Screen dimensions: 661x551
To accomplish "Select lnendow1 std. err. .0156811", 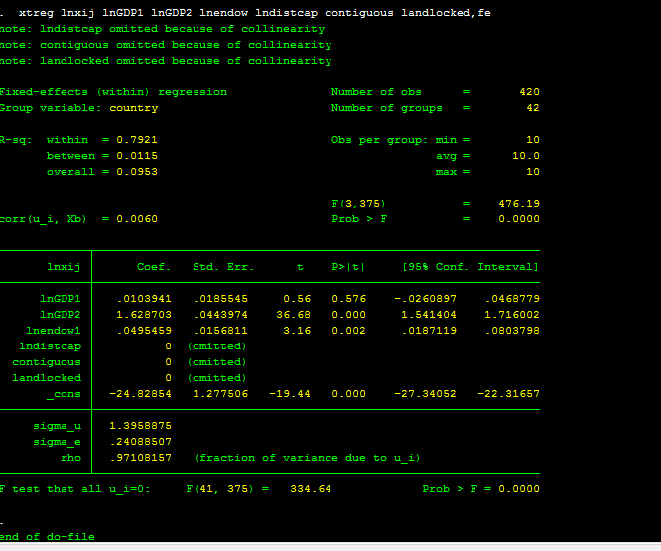I will coord(220,331).
